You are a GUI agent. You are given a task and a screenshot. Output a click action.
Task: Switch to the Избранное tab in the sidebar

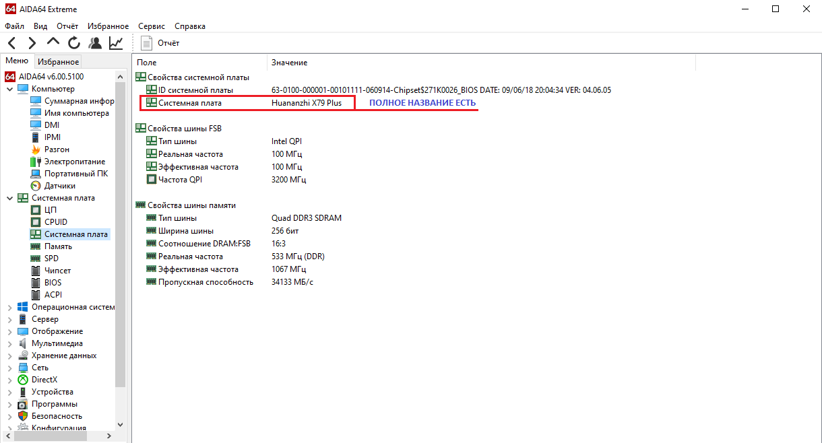[x=58, y=61]
